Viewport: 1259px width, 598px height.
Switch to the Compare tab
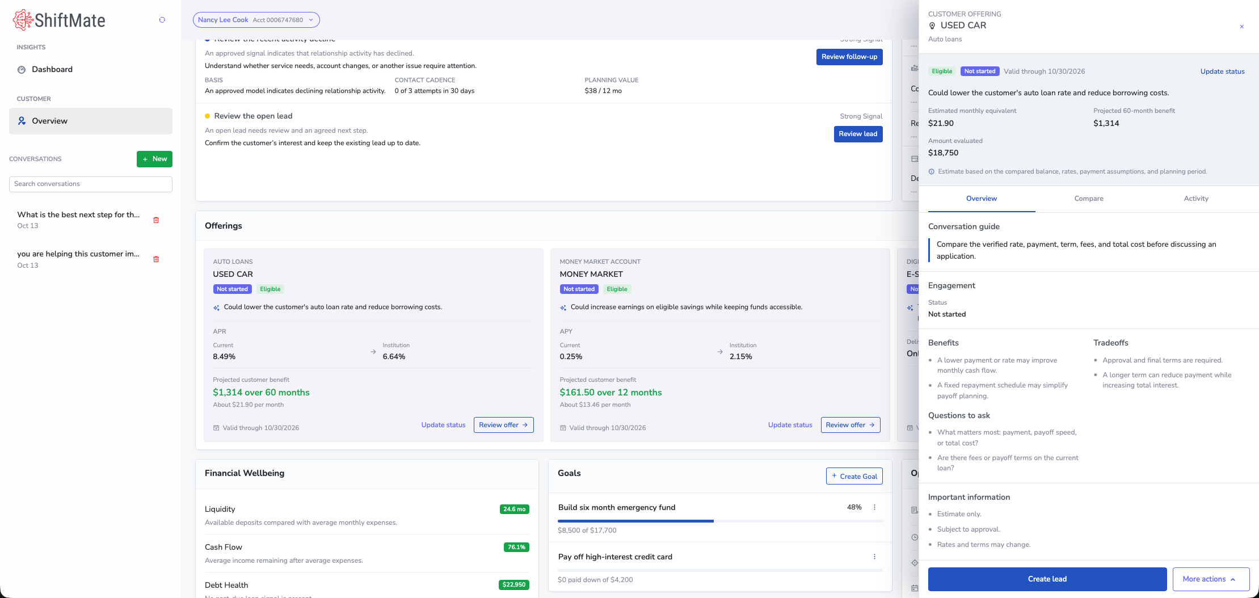pos(1089,199)
